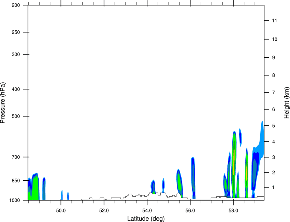290x222 pixels.
Task: Click the 52.0 latitude tick label
Action: [104, 211]
